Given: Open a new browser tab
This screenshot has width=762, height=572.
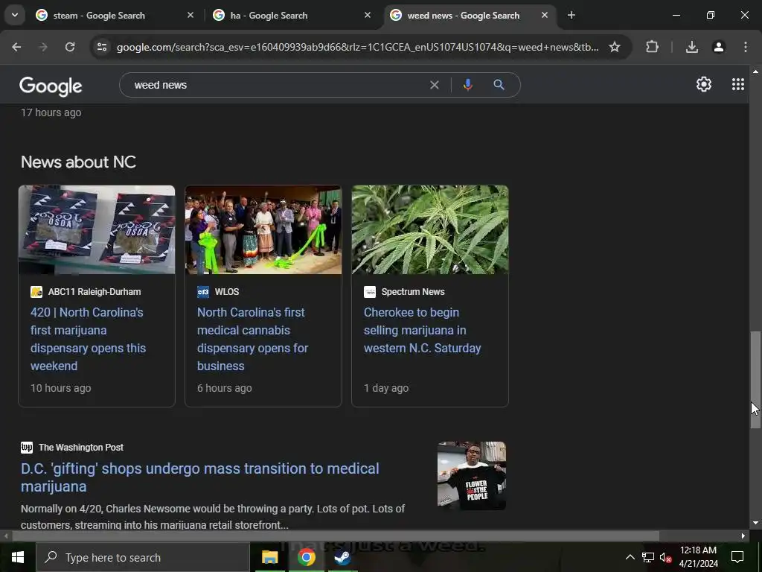Looking at the screenshot, I should [x=571, y=16].
